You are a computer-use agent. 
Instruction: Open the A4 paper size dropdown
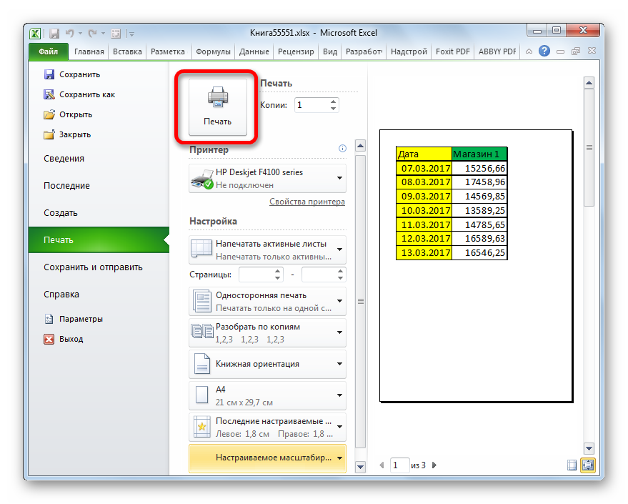click(267, 395)
